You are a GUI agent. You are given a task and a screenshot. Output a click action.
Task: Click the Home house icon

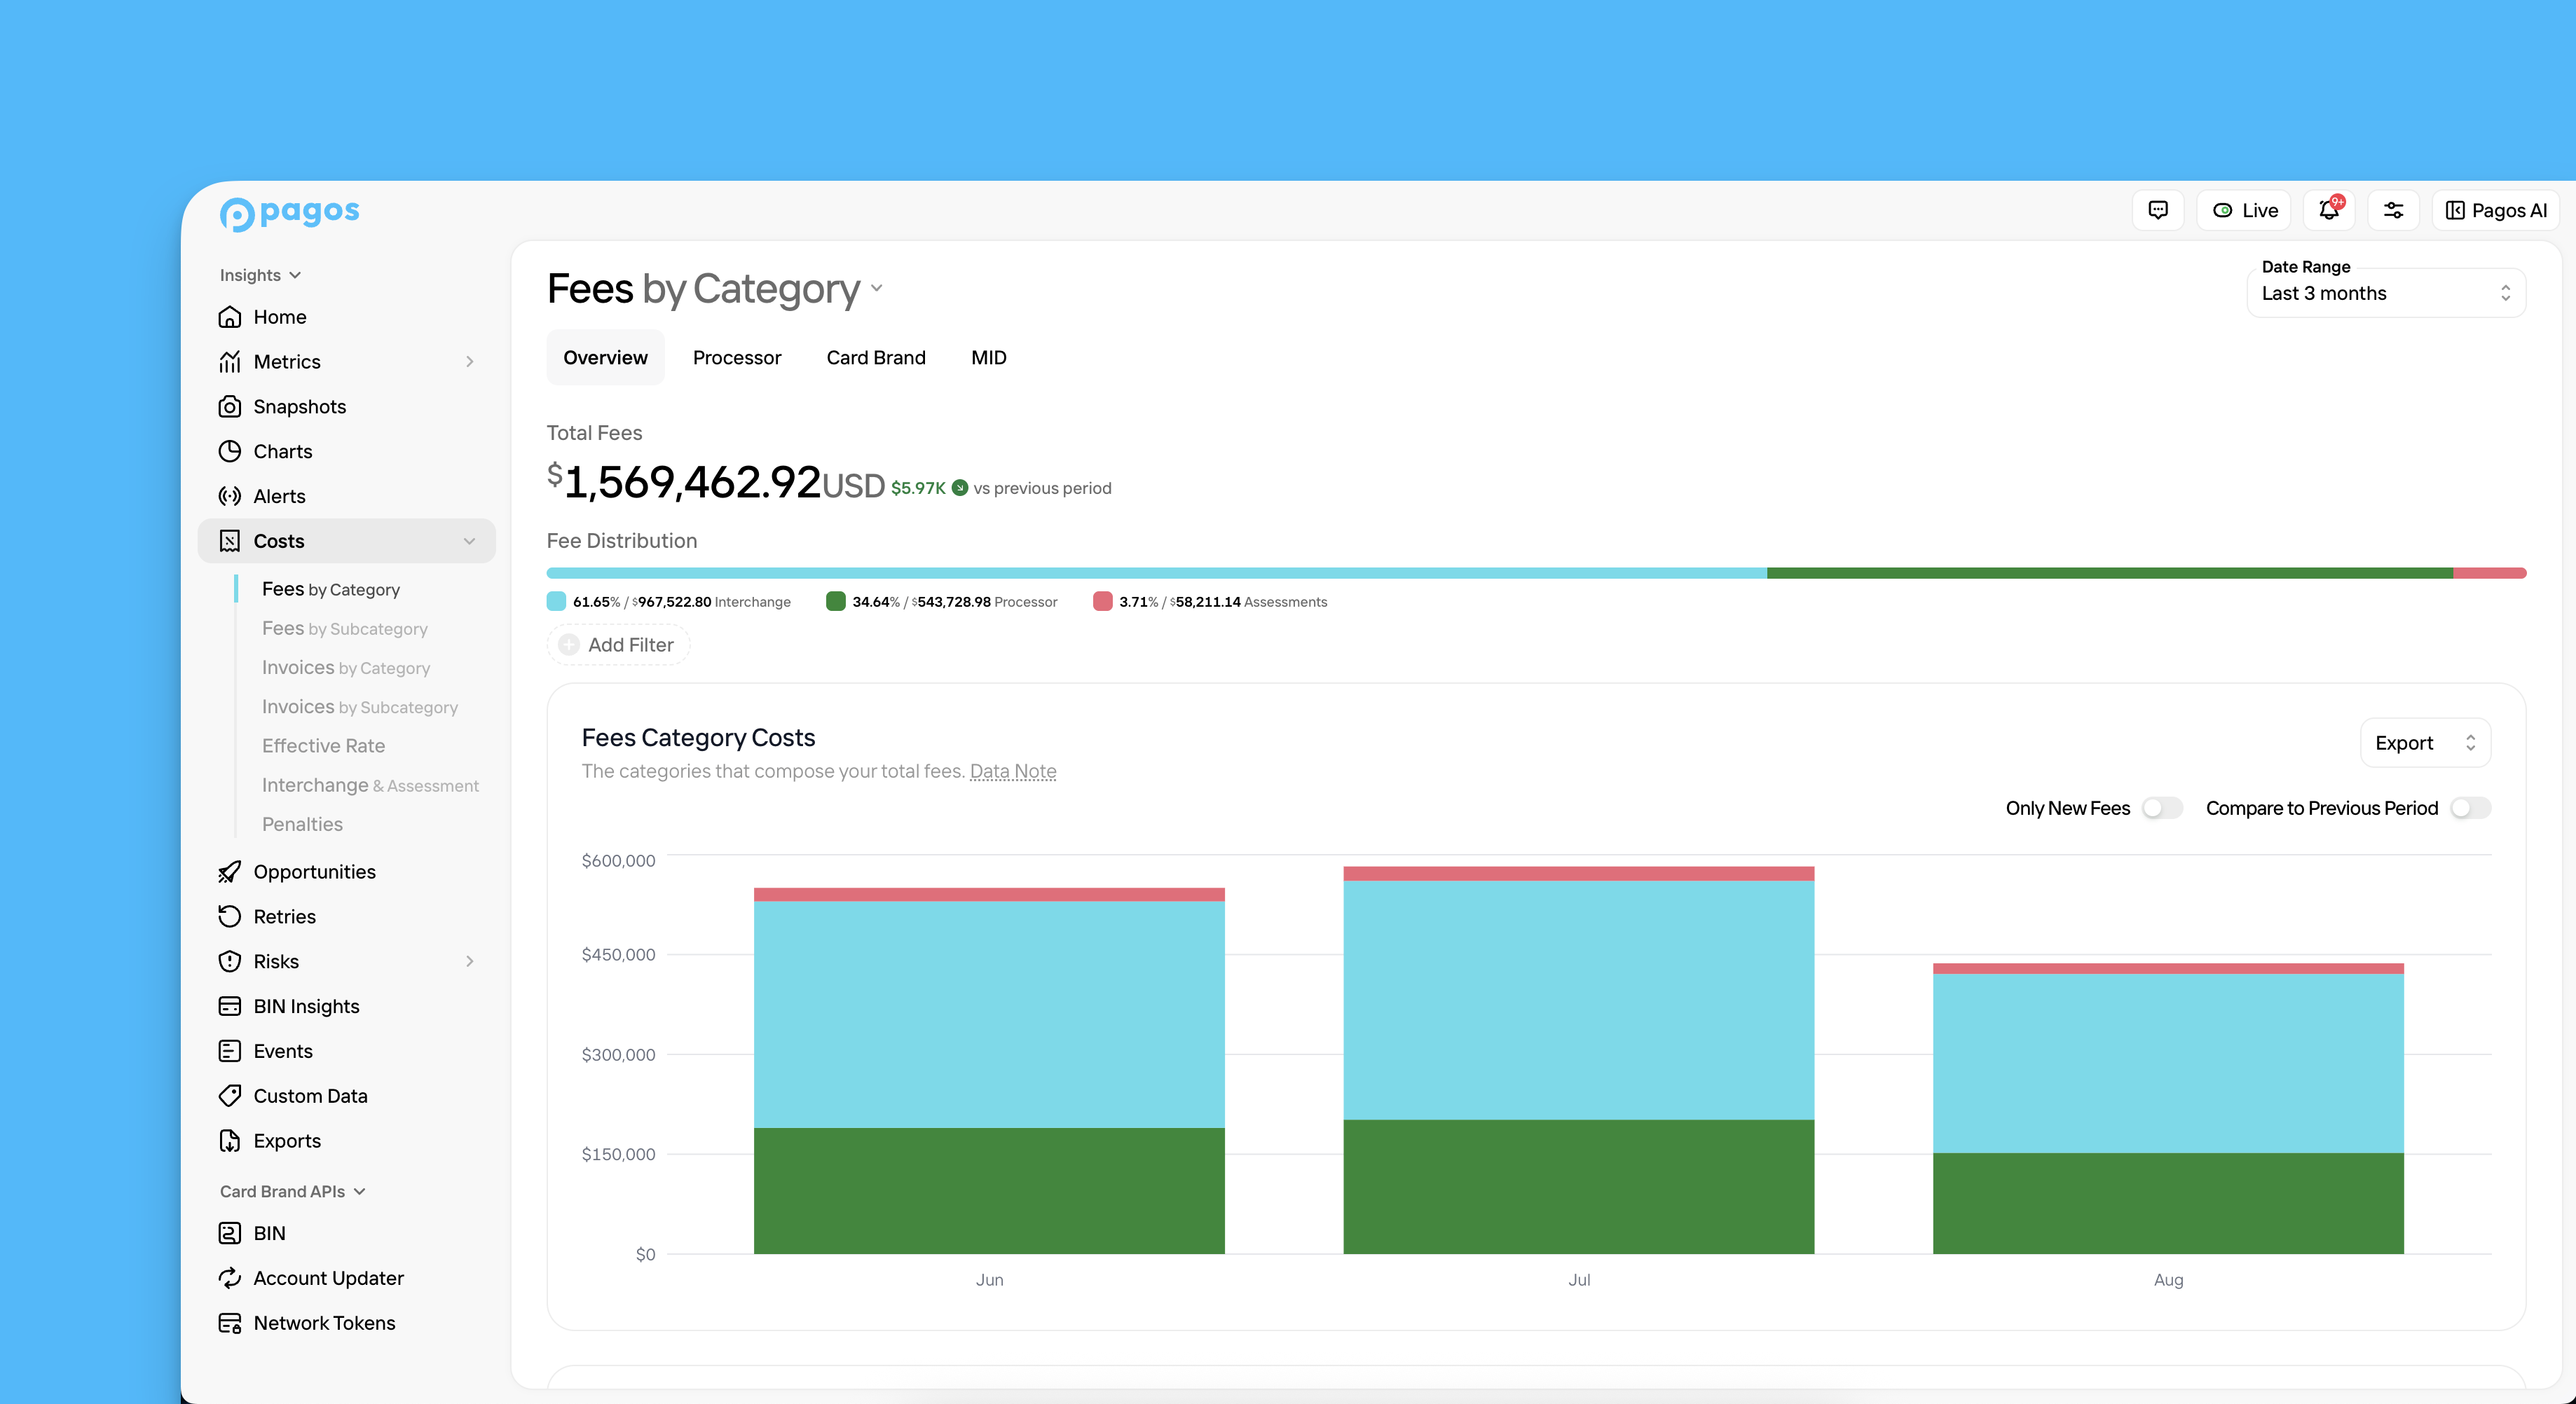(230, 317)
